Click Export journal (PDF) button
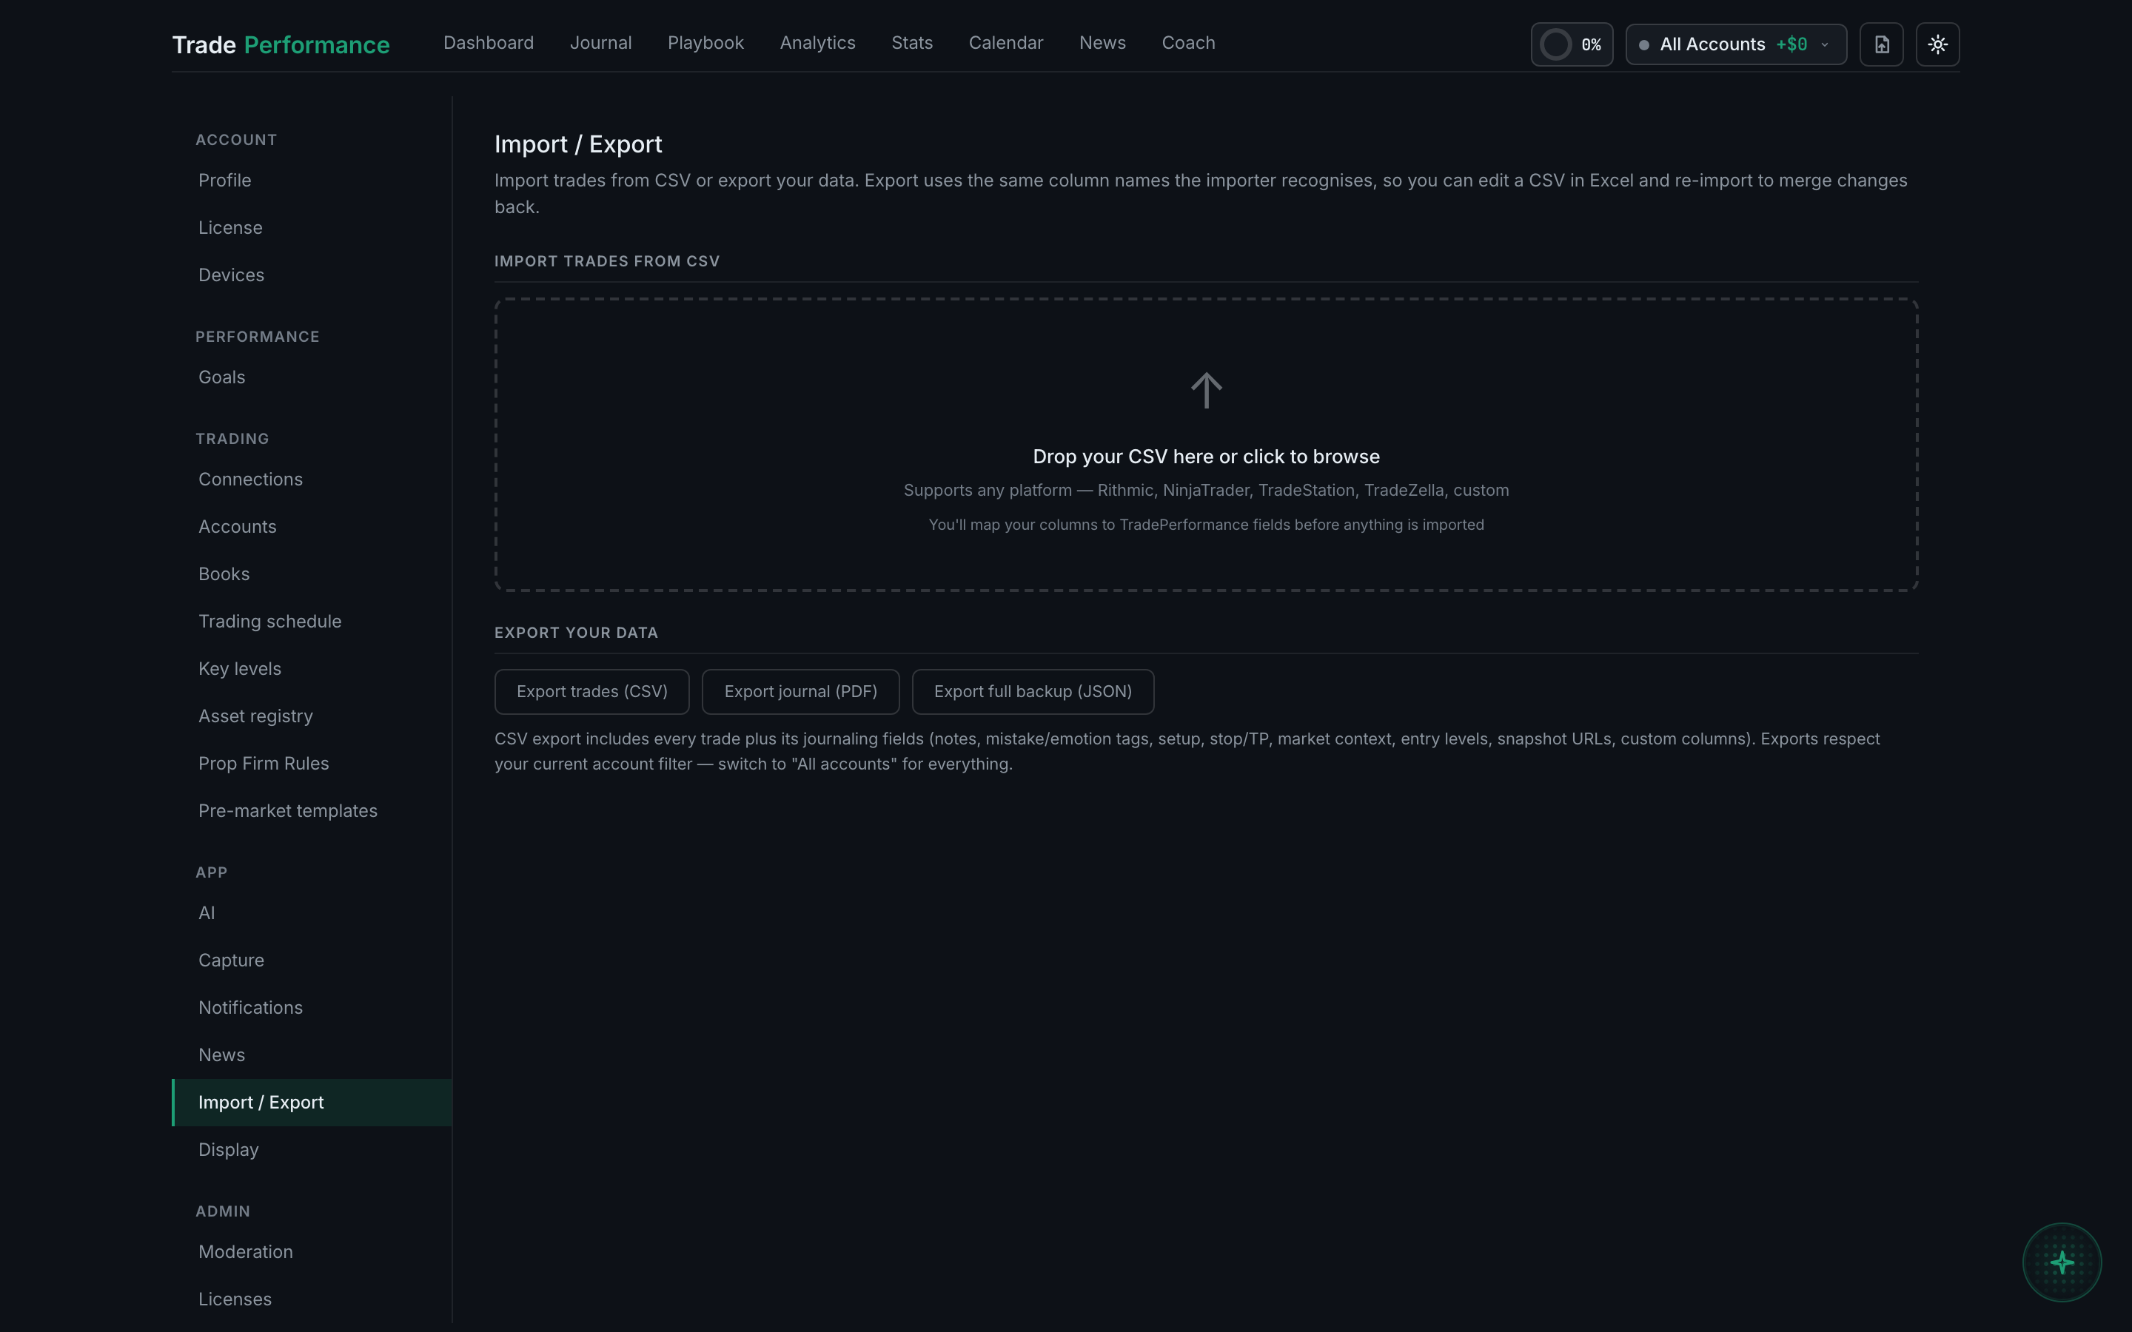Screen dimensions: 2132x1332 coord(801,692)
